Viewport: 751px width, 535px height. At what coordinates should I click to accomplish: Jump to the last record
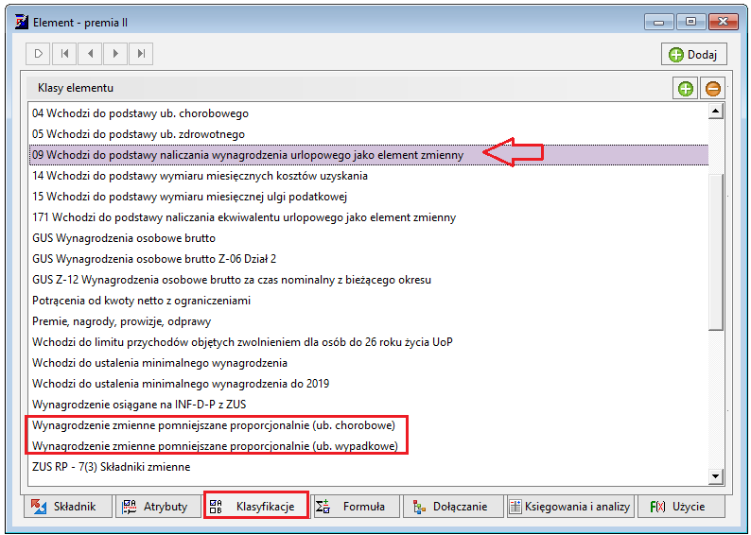tap(141, 53)
